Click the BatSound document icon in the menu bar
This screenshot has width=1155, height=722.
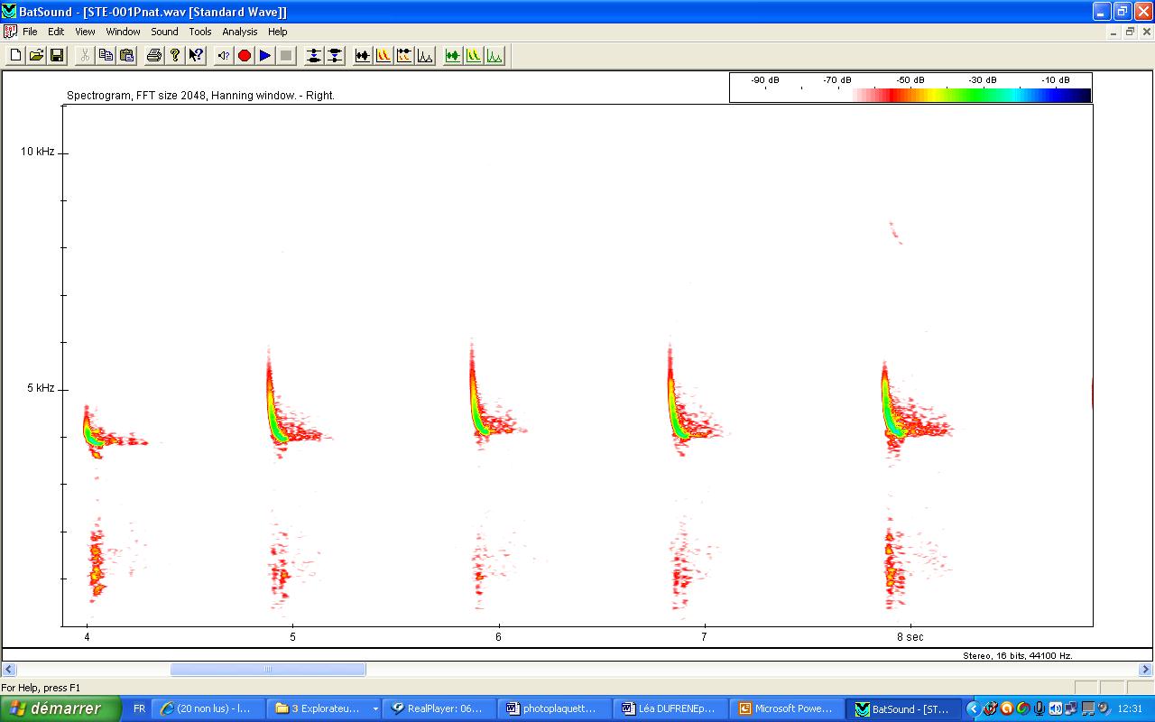pos(10,32)
